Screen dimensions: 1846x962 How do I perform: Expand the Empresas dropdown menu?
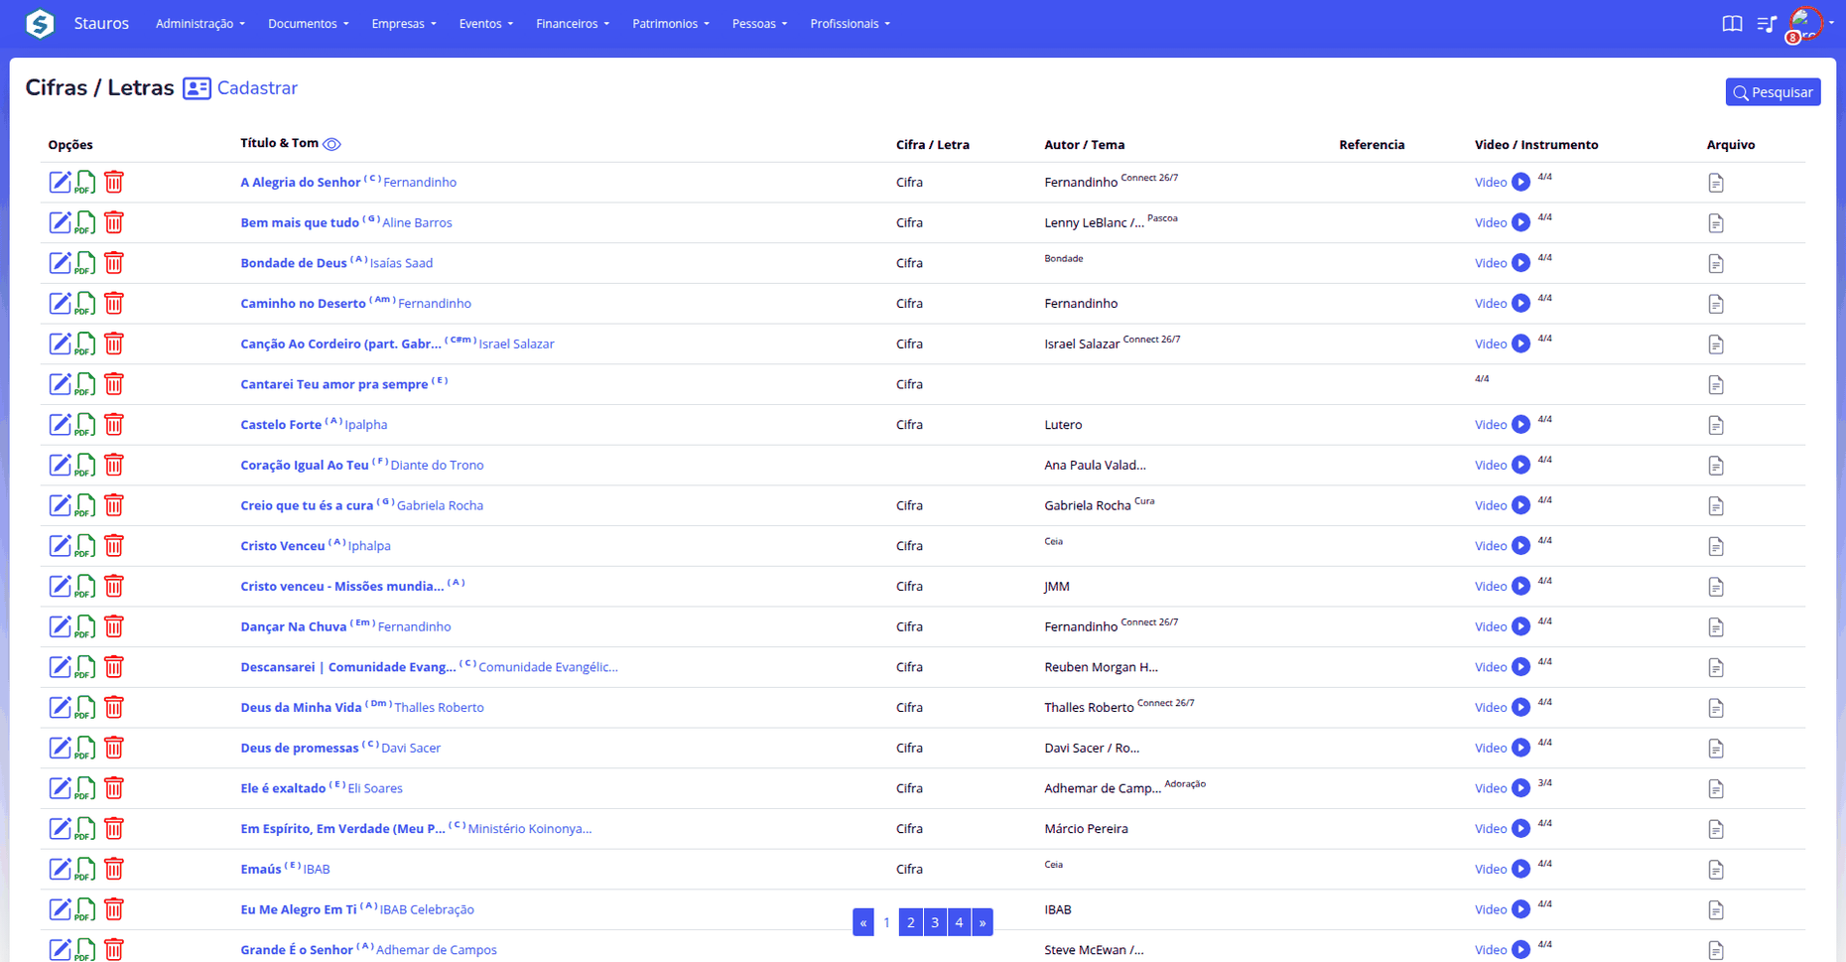point(403,24)
